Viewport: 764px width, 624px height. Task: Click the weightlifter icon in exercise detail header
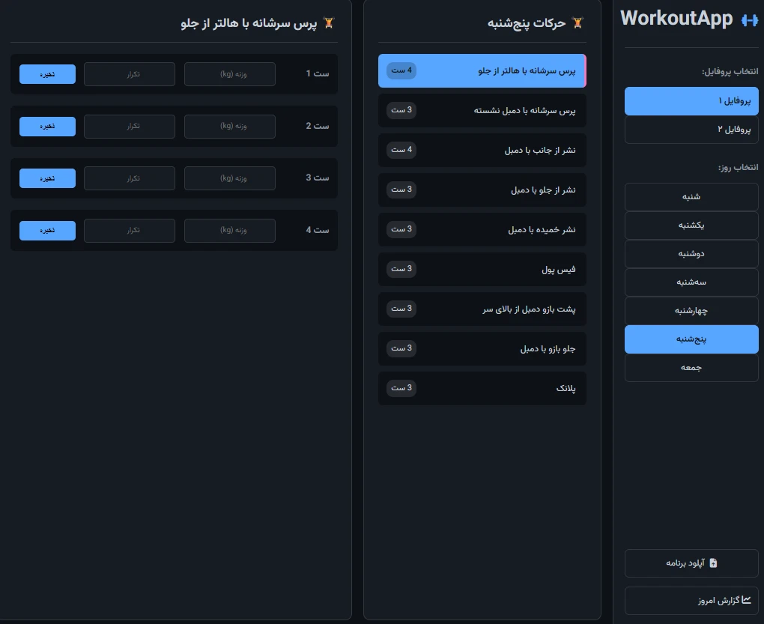pyautogui.click(x=327, y=23)
